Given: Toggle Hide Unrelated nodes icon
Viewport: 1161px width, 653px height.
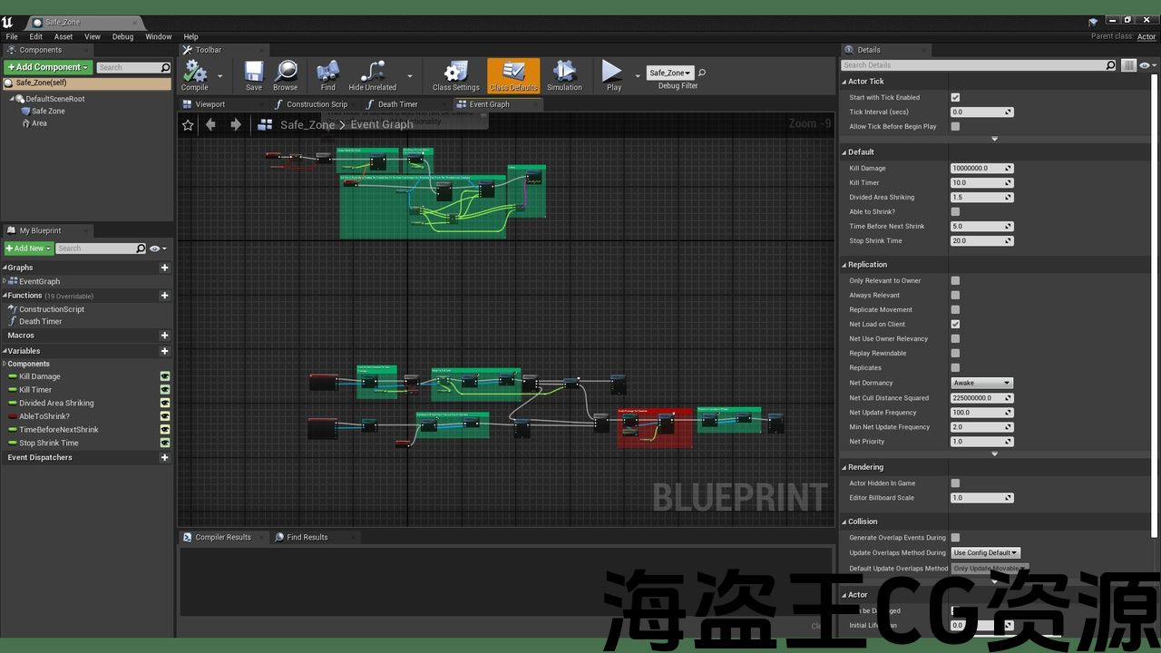Looking at the screenshot, I should [x=372, y=73].
